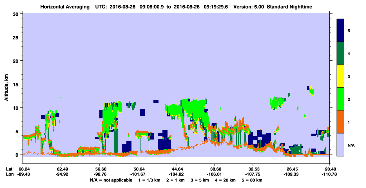Viewport: 366px width, 188px height.
Task: Click longitude value -106.01
Action: click(x=215, y=174)
